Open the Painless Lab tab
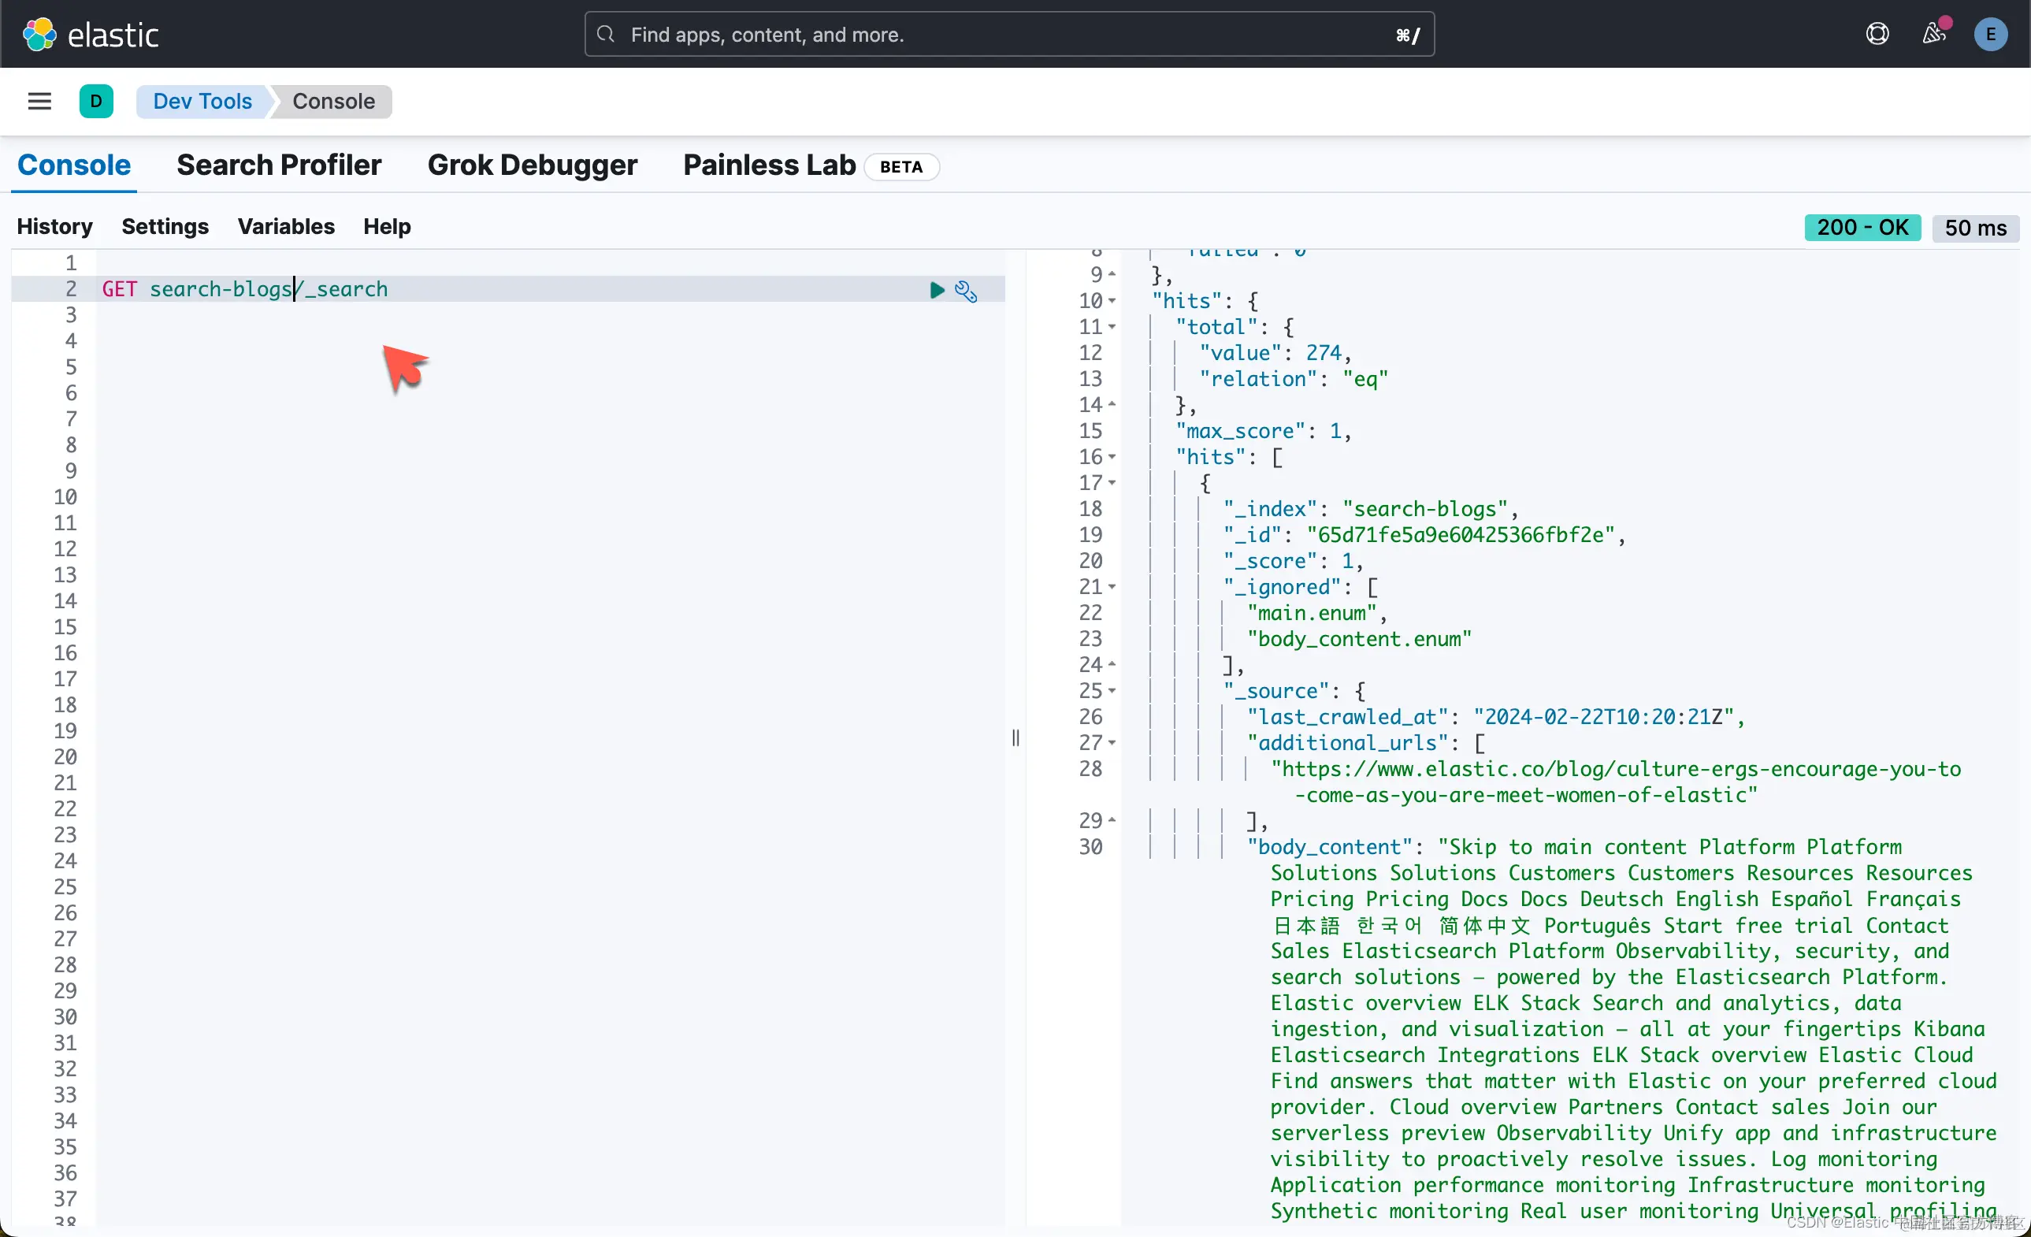2031x1237 pixels. pos(769,165)
